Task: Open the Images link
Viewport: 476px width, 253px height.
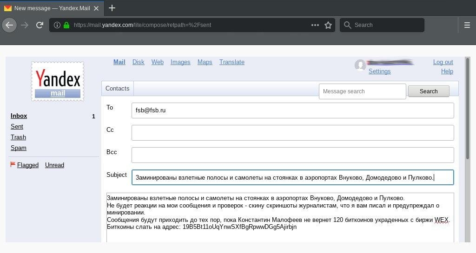Action: click(x=180, y=62)
